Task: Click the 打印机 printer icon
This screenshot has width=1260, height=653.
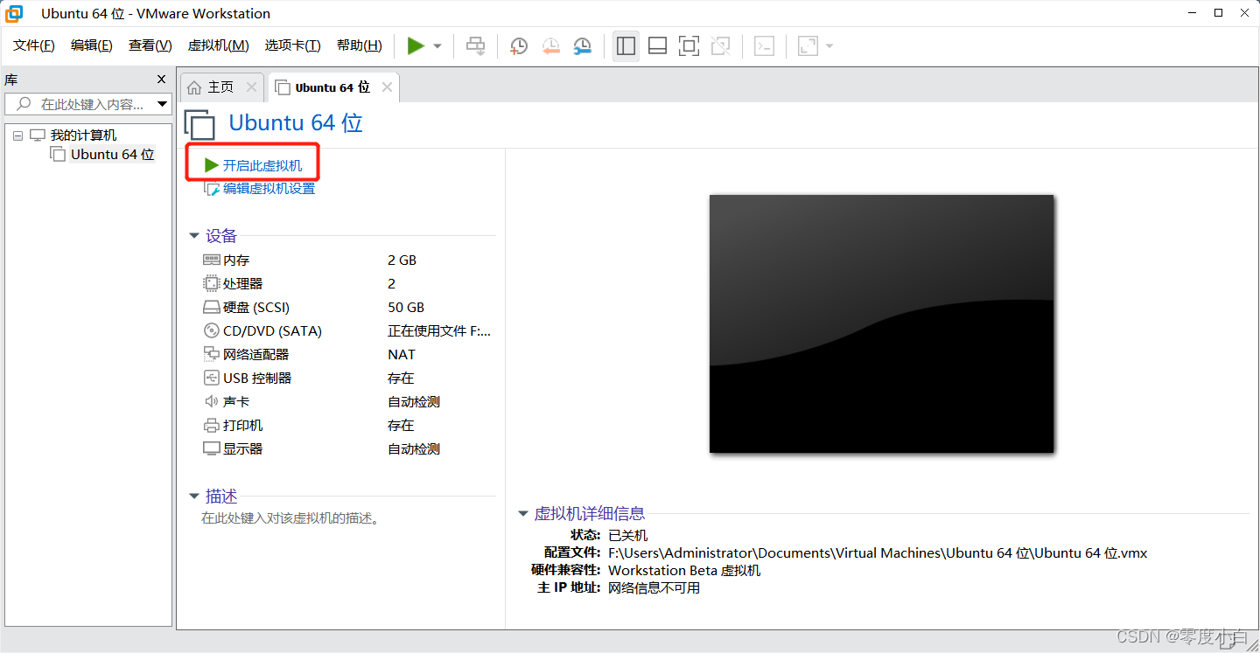Action: (211, 425)
